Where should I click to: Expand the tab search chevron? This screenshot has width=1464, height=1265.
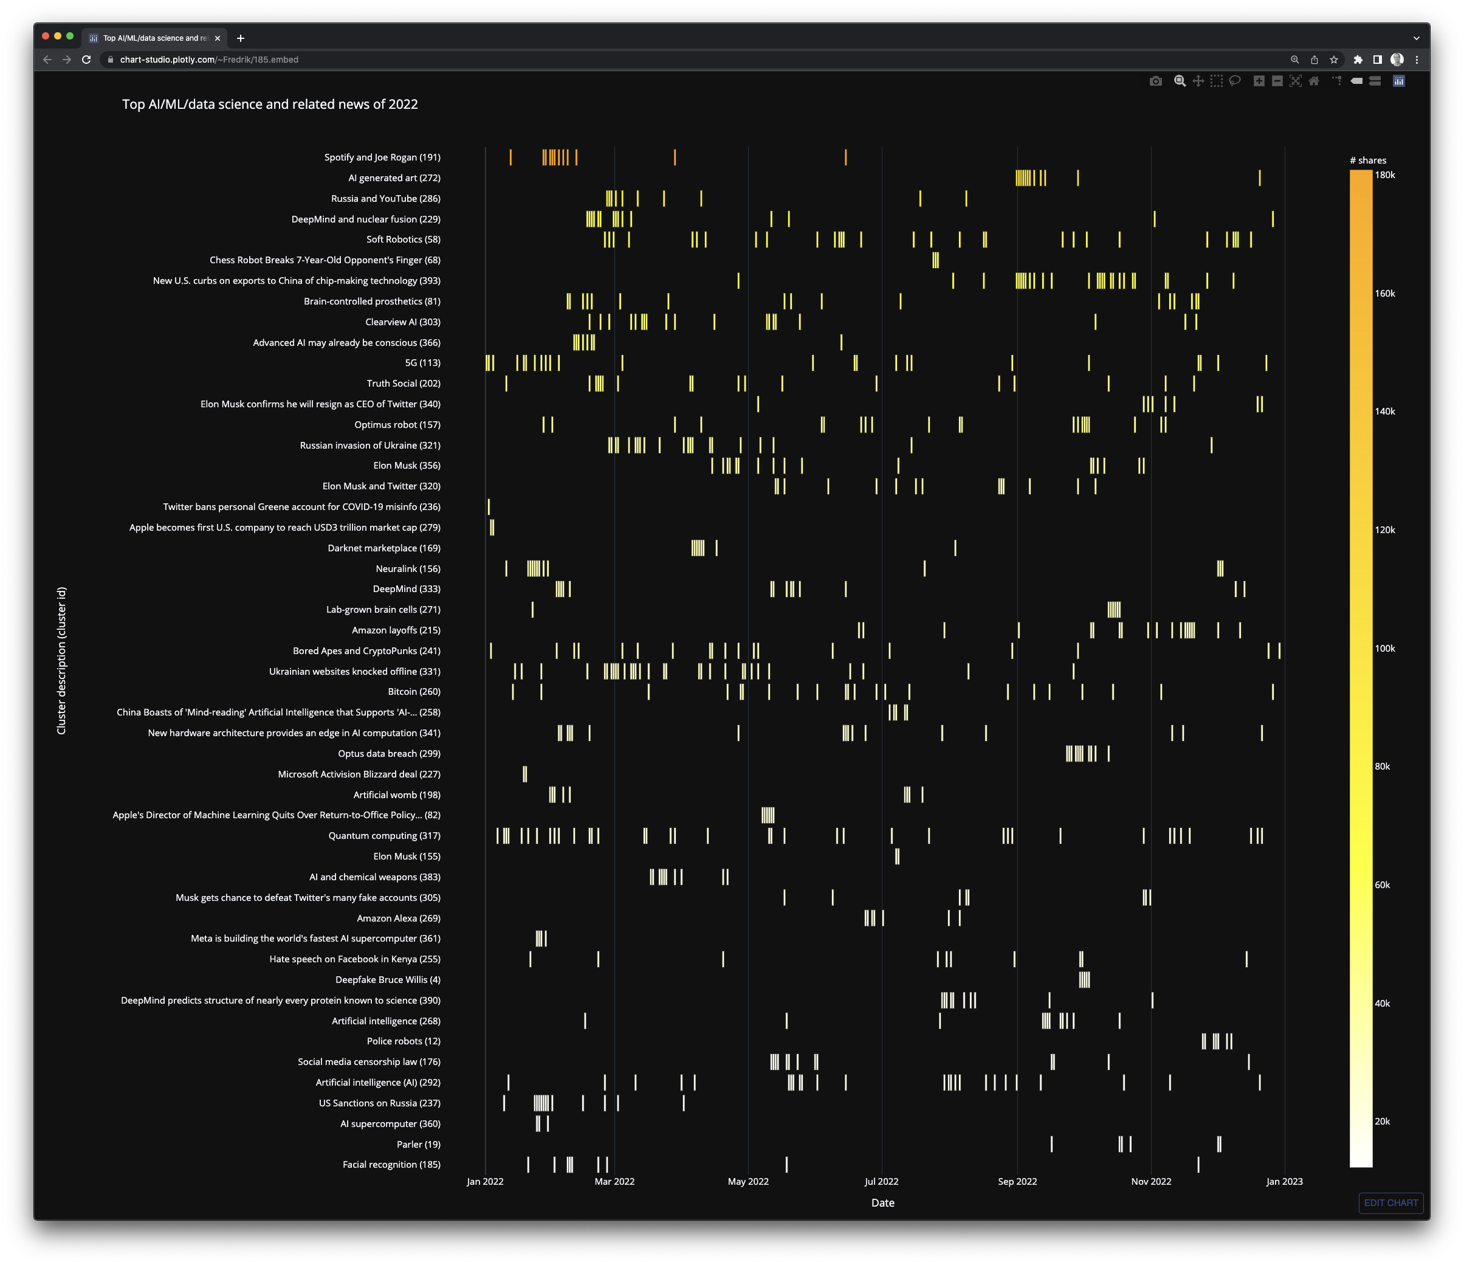click(1416, 38)
